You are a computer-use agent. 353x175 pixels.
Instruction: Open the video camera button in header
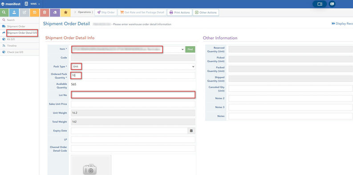tap(320, 4)
